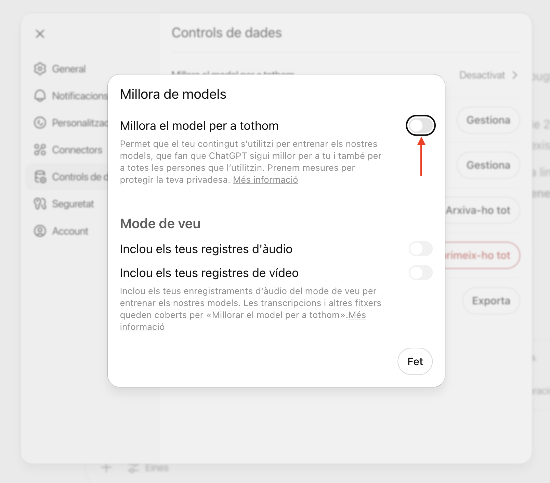Open the General settings tab
Image resolution: width=550 pixels, height=483 pixels.
(x=69, y=69)
